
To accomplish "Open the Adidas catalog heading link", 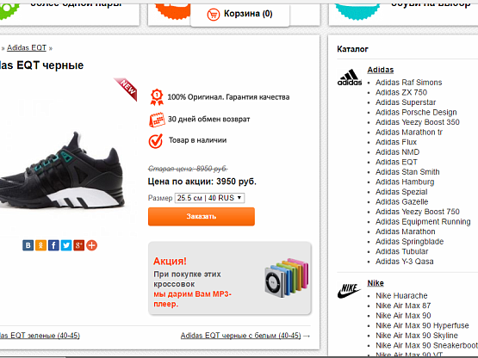I will pyautogui.click(x=381, y=70).
